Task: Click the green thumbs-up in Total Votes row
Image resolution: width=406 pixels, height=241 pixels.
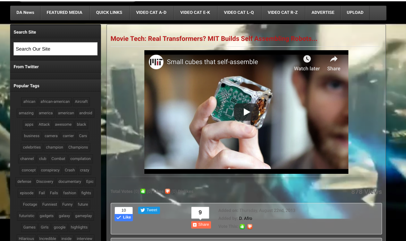Action: pyautogui.click(x=143, y=191)
